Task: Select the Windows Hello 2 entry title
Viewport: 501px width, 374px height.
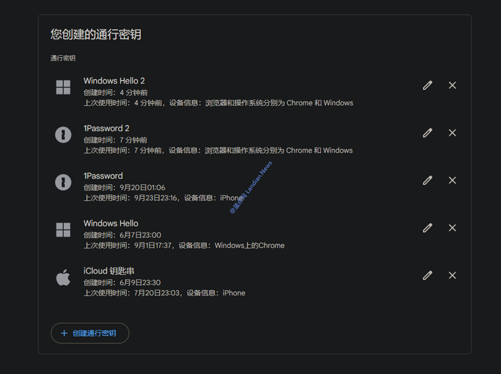Action: click(x=114, y=81)
